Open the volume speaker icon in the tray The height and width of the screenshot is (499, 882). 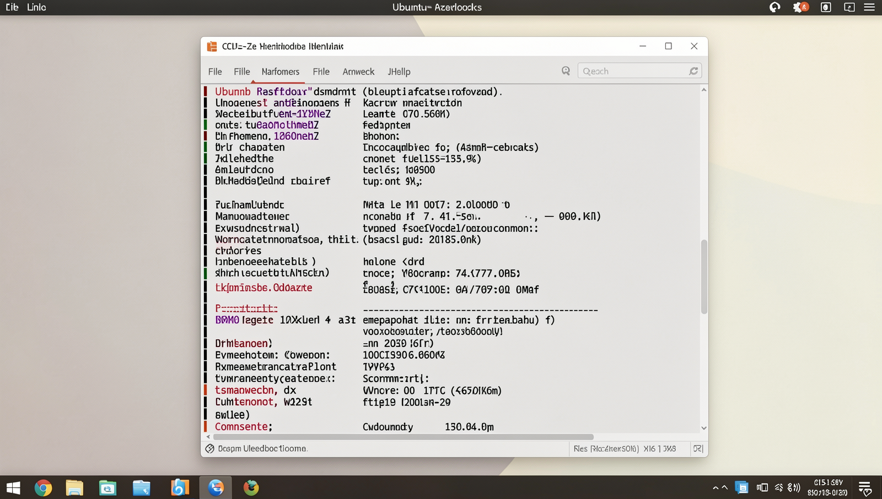pos(794,487)
